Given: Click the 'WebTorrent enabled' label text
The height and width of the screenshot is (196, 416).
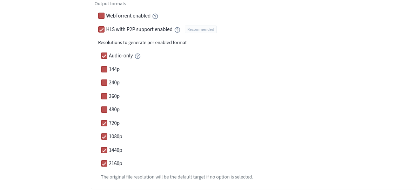Looking at the screenshot, I should click(x=128, y=16).
